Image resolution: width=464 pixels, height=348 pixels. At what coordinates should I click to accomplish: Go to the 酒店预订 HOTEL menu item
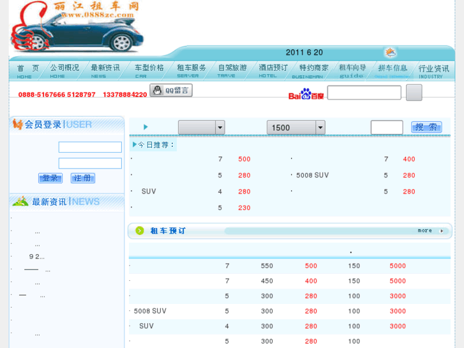click(x=273, y=70)
